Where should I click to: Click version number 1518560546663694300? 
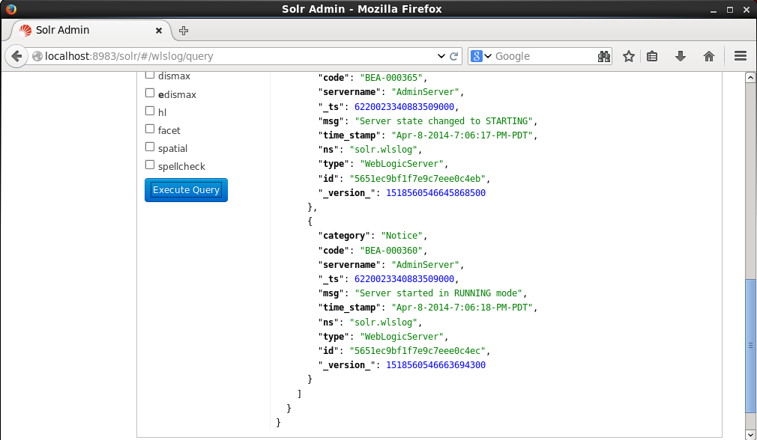436,365
